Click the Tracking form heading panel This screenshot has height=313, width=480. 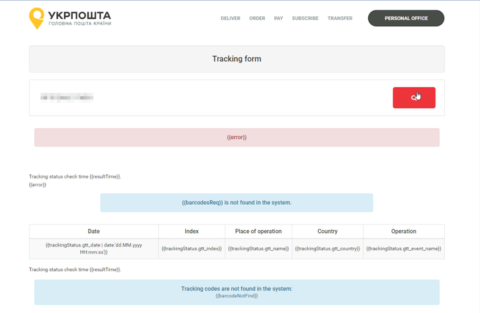point(237,59)
